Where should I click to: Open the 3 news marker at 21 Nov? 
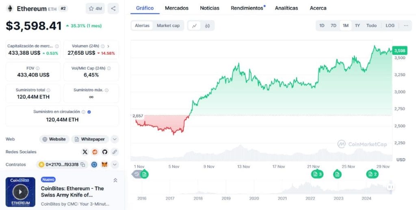tap(317, 174)
